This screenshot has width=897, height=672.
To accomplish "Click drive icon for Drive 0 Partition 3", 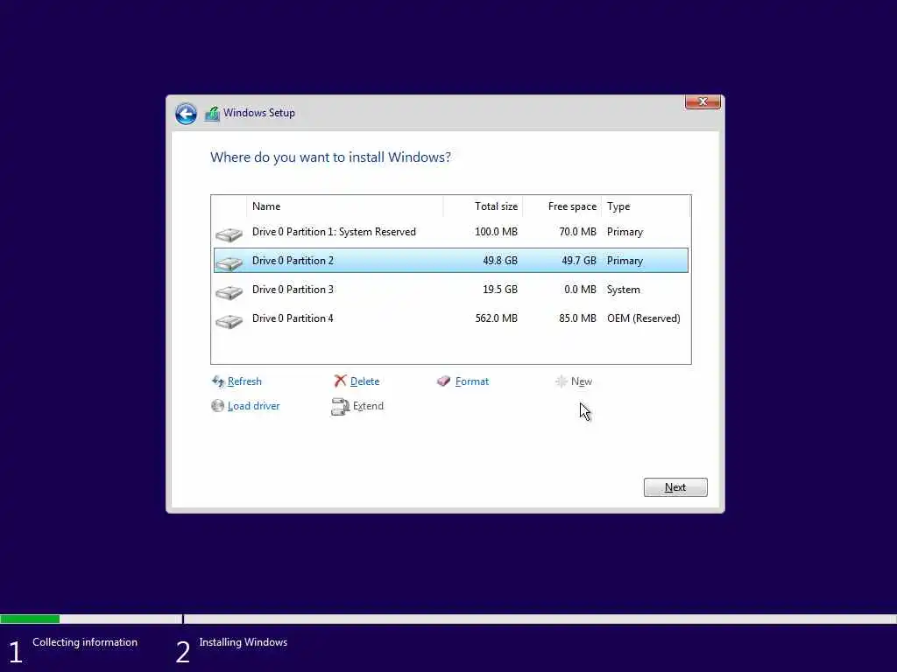I will (229, 292).
